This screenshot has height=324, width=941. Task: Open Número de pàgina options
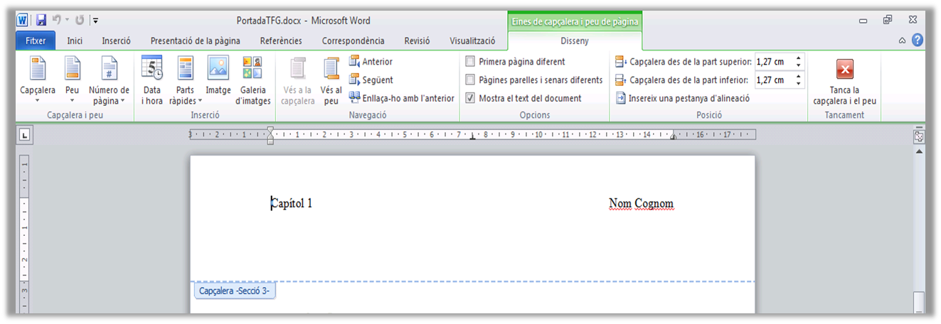[x=109, y=80]
